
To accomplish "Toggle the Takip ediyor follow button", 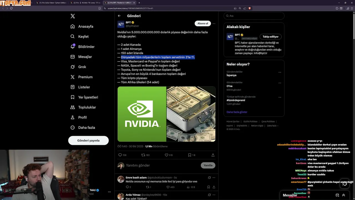I will pyautogui.click(x=270, y=37).
